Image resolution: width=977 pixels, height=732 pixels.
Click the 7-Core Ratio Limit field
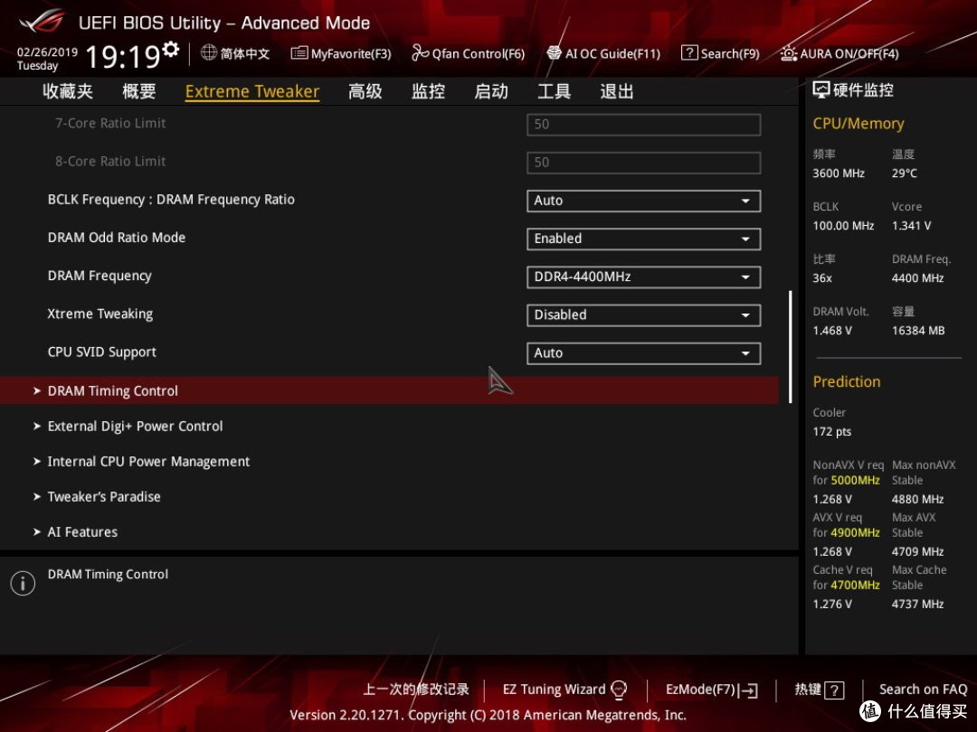point(644,125)
